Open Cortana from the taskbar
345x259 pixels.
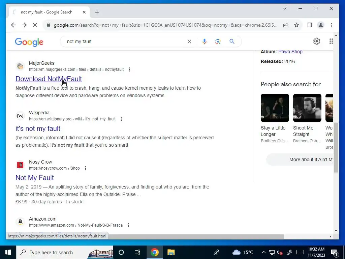pyautogui.click(x=121, y=252)
